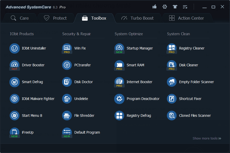Click the "IObit Products" column heading
The width and height of the screenshot is (230, 153).
point(22,34)
